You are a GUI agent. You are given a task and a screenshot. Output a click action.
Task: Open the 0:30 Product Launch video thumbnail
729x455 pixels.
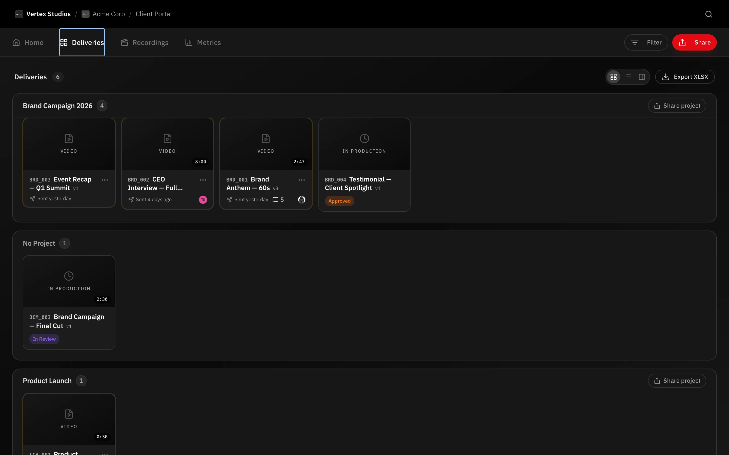(x=69, y=420)
